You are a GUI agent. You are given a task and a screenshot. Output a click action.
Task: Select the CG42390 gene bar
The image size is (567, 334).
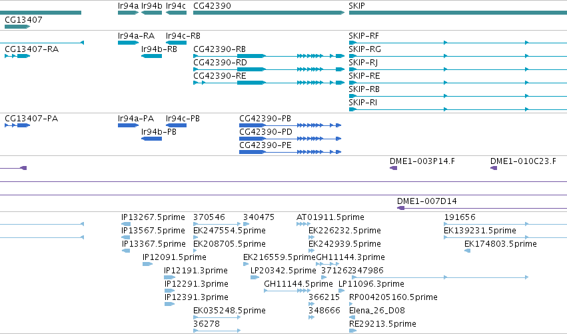[269, 13]
